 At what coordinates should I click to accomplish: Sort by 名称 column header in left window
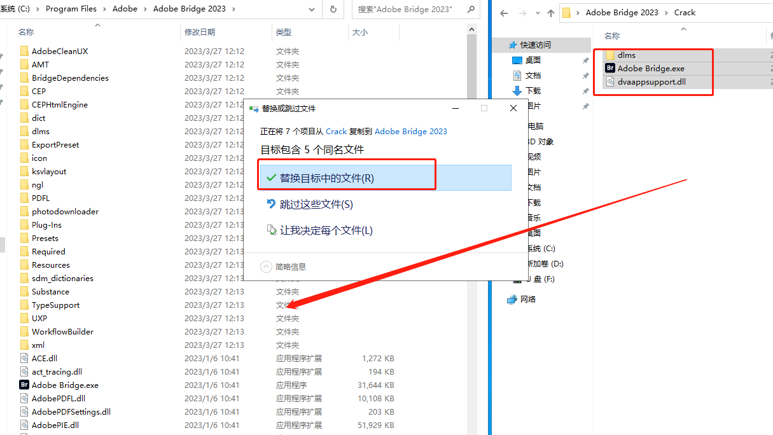click(26, 32)
